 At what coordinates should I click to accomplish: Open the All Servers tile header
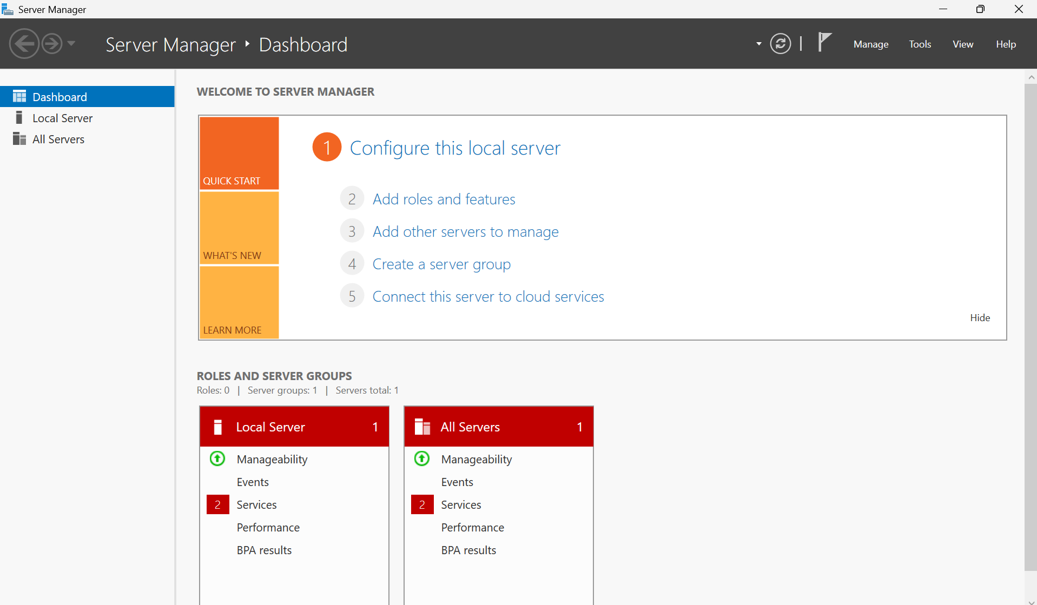(x=499, y=427)
